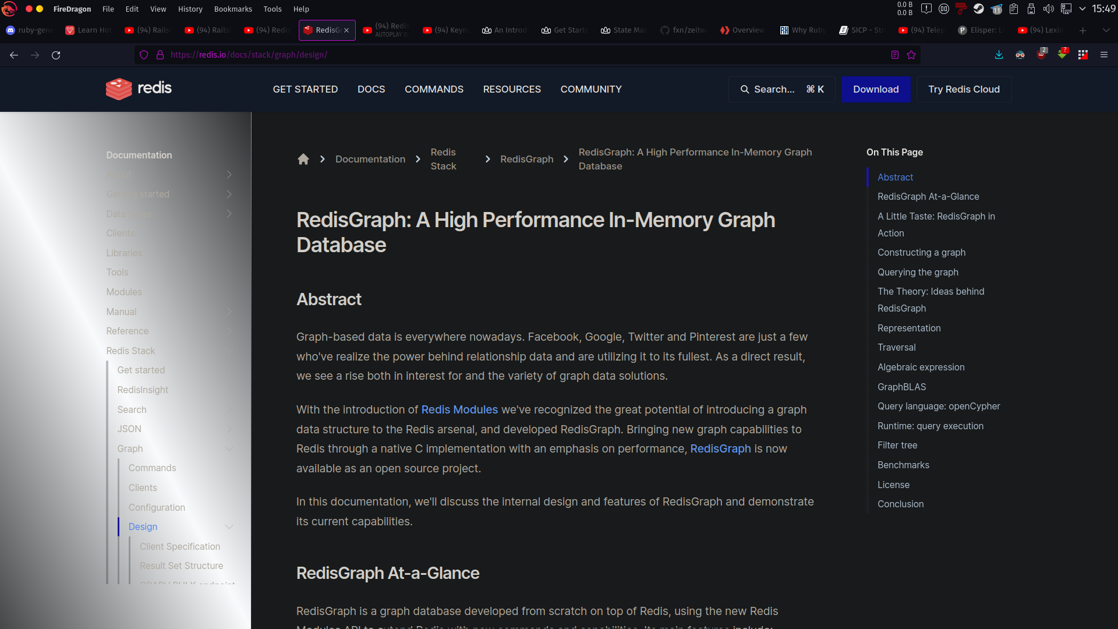The height and width of the screenshot is (629, 1118).
Task: Open a new tab with plus icon
Action: 1082,30
